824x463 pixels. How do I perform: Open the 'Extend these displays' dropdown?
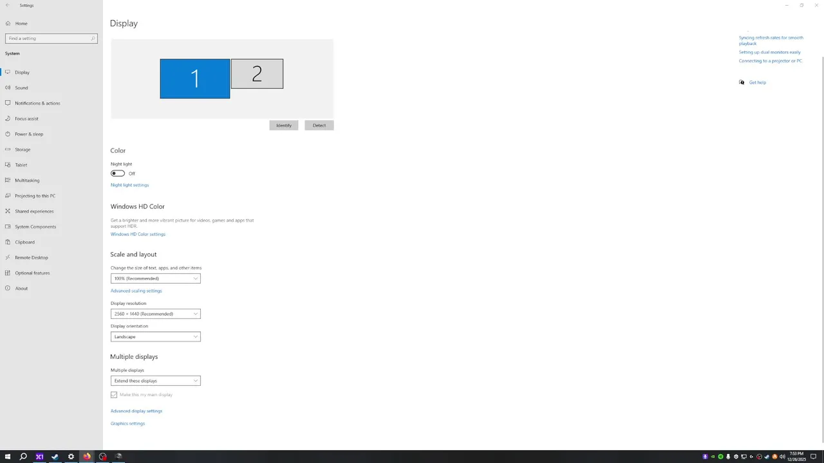(x=155, y=381)
